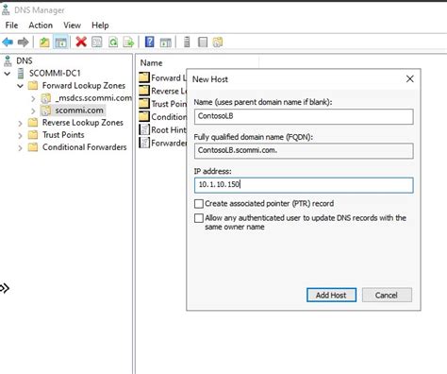Toggle the Show/Hide Action Pane icon

tap(166, 42)
